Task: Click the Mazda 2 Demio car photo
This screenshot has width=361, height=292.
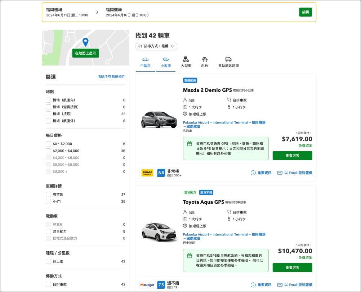Action: point(159,120)
